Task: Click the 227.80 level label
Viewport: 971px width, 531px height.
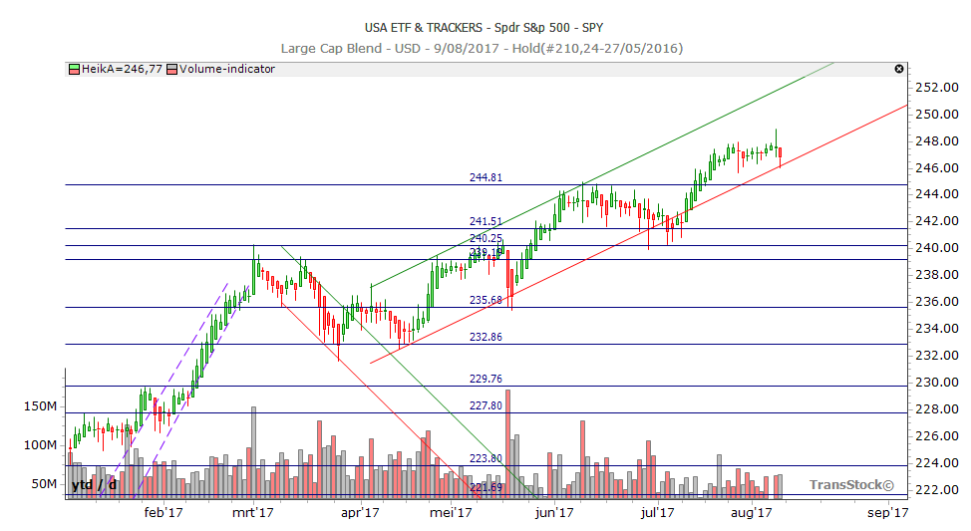Action: pyautogui.click(x=485, y=405)
